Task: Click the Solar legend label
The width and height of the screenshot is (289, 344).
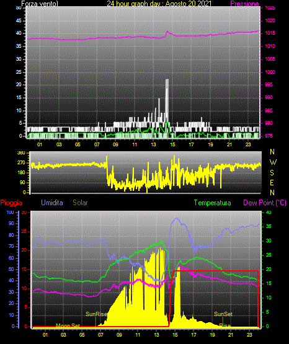Action: point(80,203)
